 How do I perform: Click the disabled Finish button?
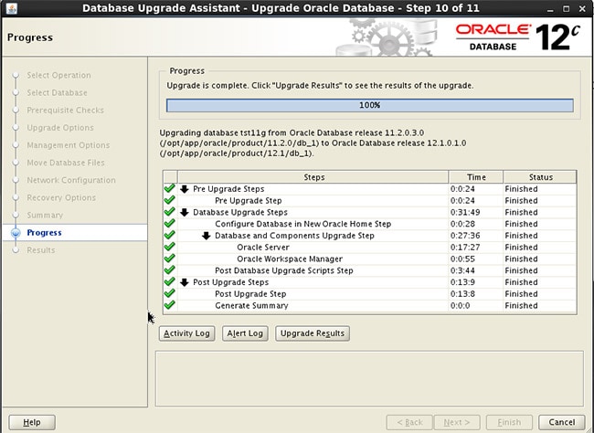[509, 422]
